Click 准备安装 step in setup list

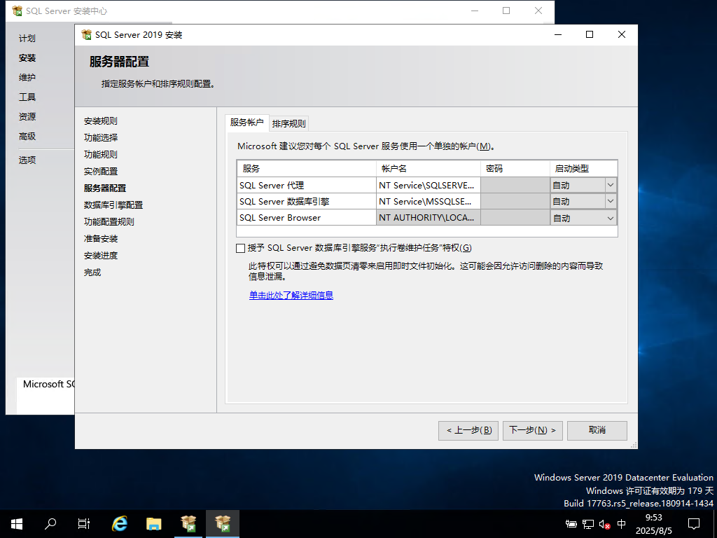pos(101,239)
